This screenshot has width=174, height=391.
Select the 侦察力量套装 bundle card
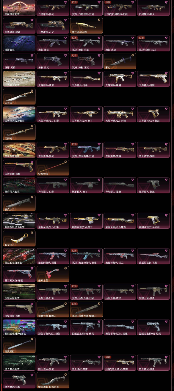pyautogui.click(x=19, y=292)
